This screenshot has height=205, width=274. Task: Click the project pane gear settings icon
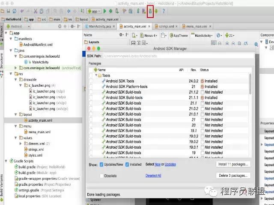(x=72, y=26)
